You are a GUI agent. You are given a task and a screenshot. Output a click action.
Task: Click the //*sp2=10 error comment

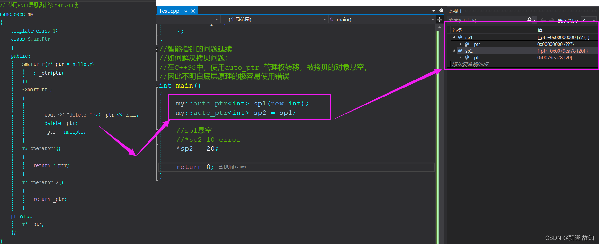[x=208, y=140]
